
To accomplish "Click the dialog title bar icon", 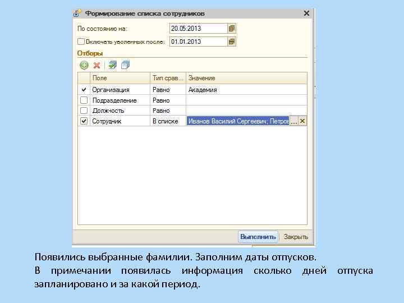I will [77, 13].
